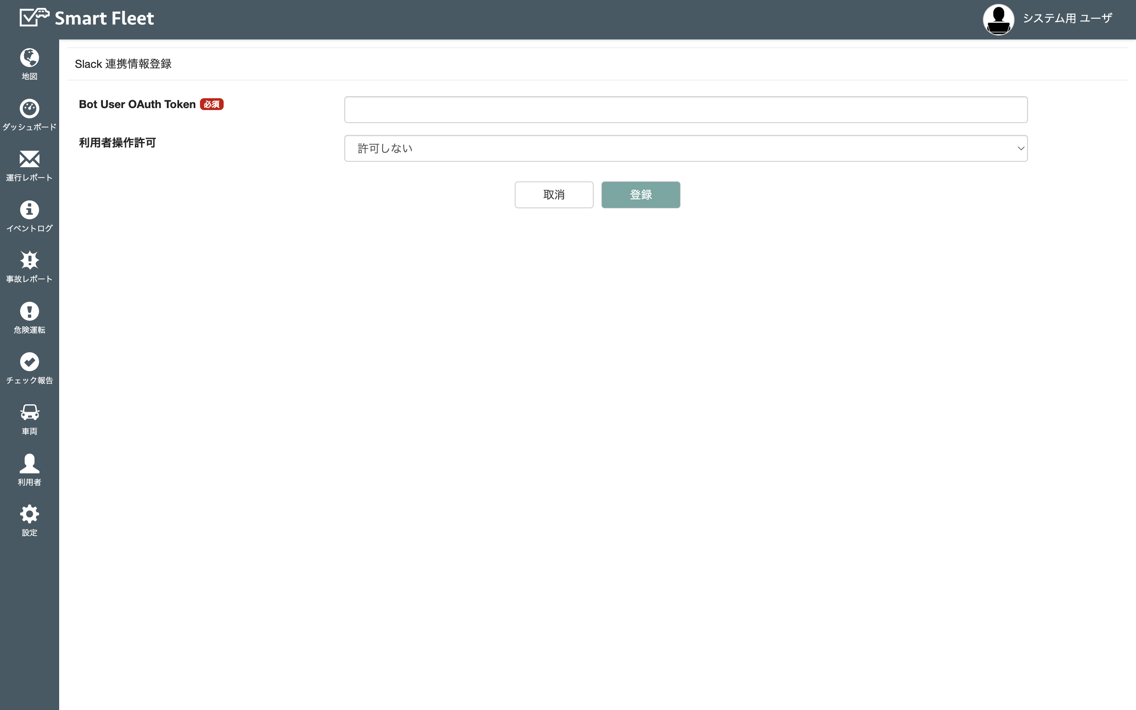Expand the 利用者操作許可 dropdown
Screen dimensions: 1136x710
[x=686, y=148]
